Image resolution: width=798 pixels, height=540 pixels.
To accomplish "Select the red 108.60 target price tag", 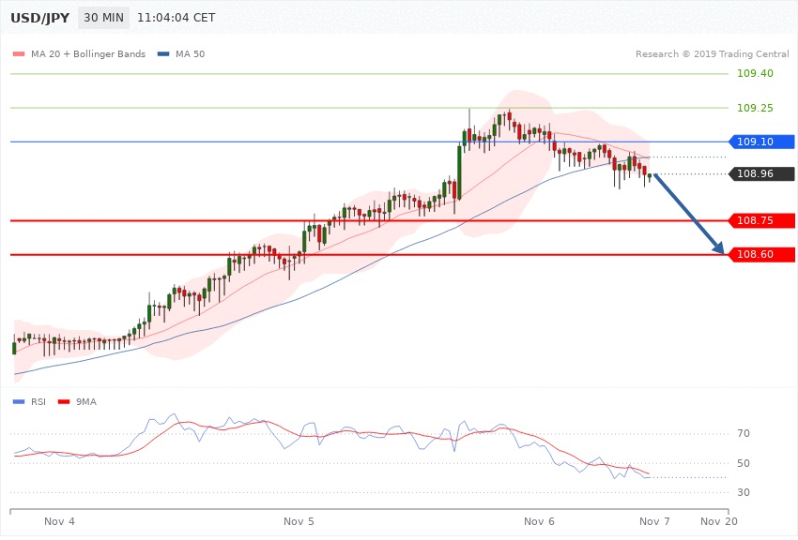I will point(760,254).
